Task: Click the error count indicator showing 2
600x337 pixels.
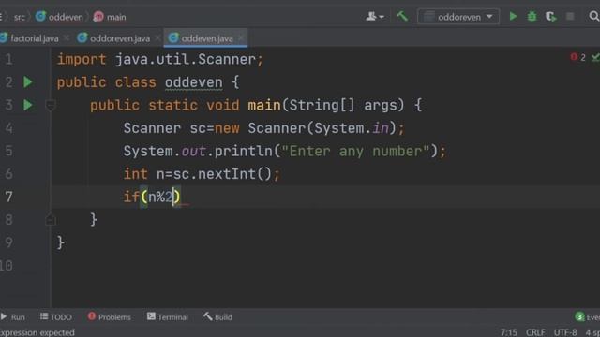Action: coord(577,57)
